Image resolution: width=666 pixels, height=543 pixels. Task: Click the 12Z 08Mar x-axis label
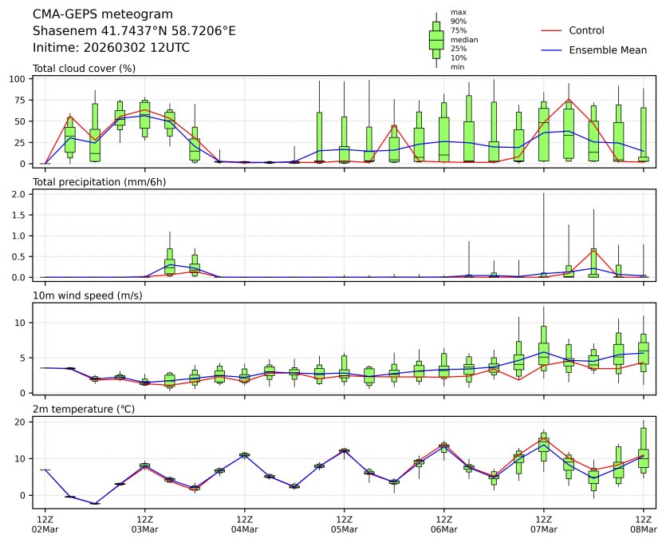click(x=644, y=525)
